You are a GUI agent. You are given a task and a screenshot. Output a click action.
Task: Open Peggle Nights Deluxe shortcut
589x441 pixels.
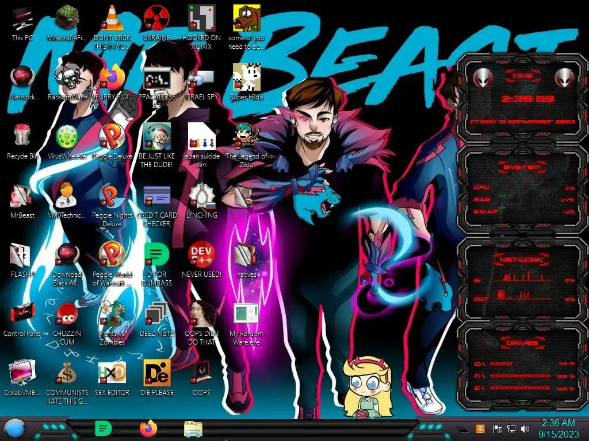pos(112,195)
